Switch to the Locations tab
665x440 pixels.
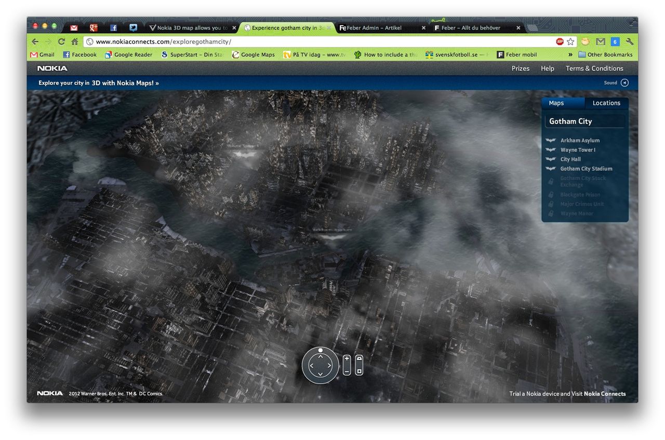tap(606, 103)
